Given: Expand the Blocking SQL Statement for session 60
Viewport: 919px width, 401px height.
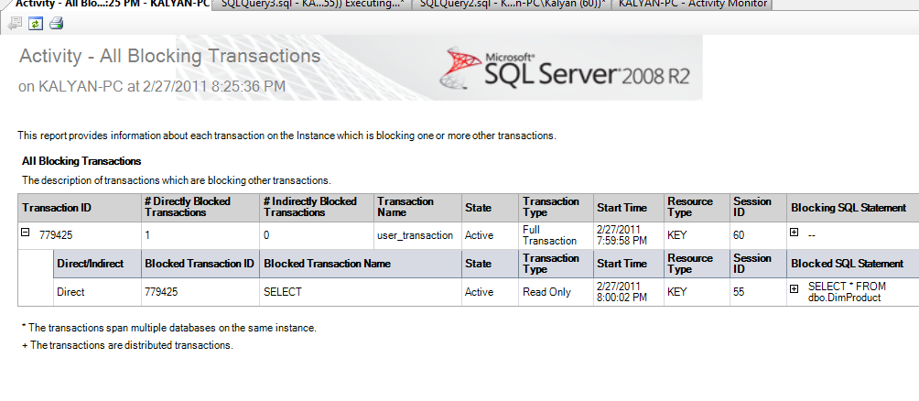Looking at the screenshot, I should click(795, 233).
